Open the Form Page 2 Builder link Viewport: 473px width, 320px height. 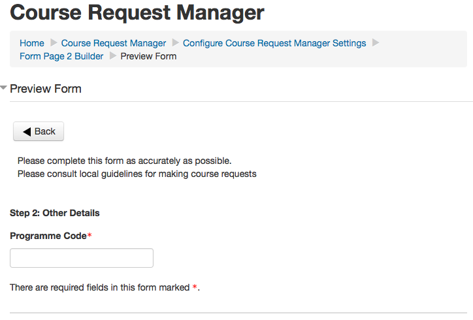61,56
